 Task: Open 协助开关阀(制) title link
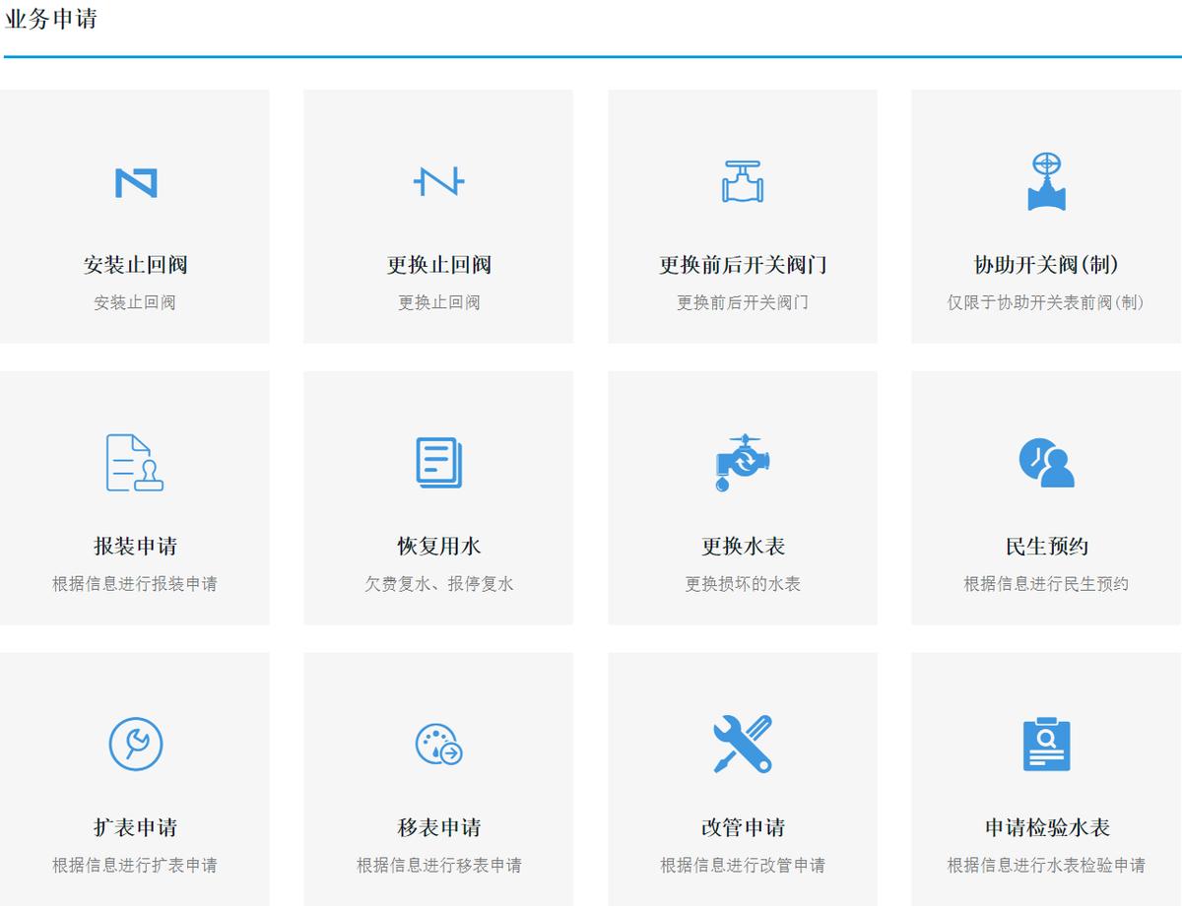coord(1046,265)
